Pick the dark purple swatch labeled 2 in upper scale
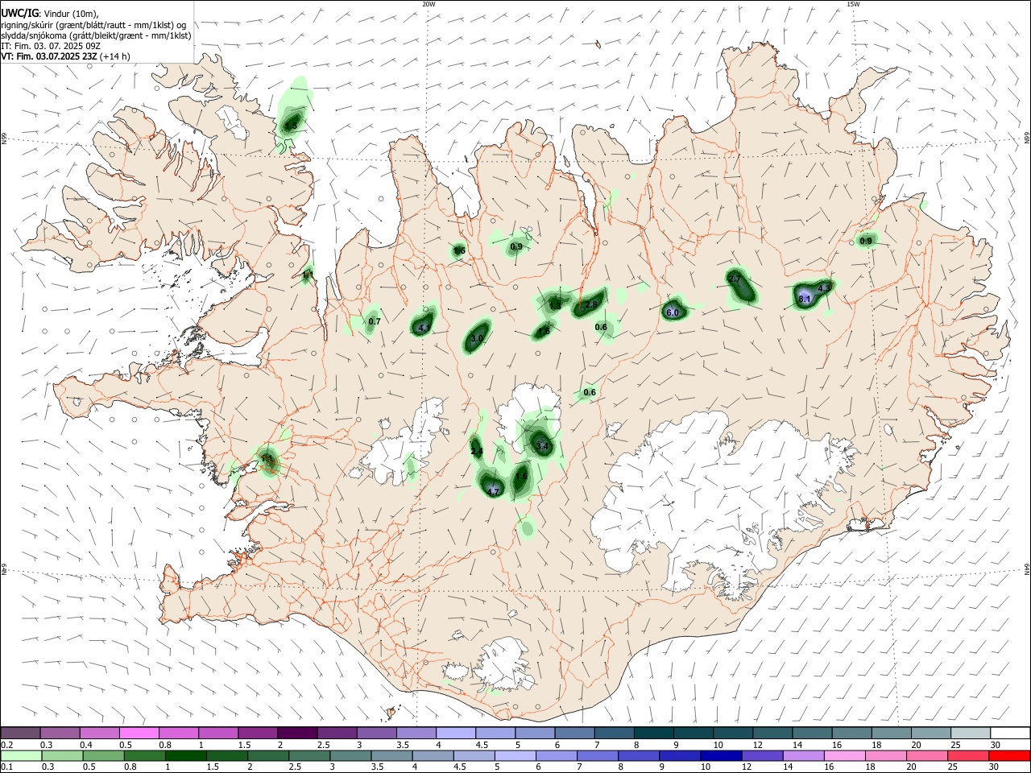 [296, 733]
